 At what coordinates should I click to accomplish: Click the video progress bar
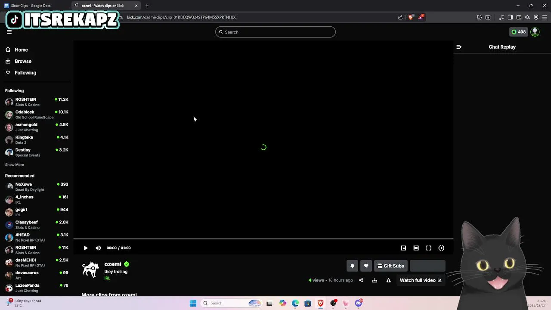coord(263,239)
